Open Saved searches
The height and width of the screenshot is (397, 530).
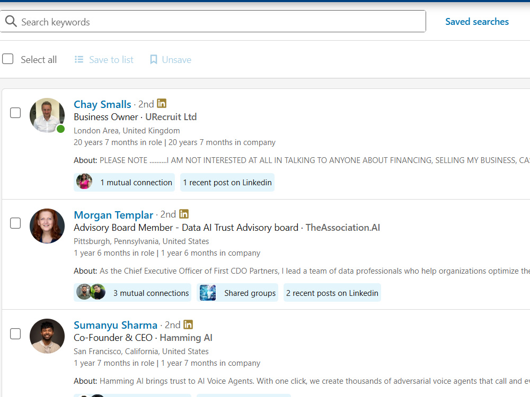click(x=476, y=22)
